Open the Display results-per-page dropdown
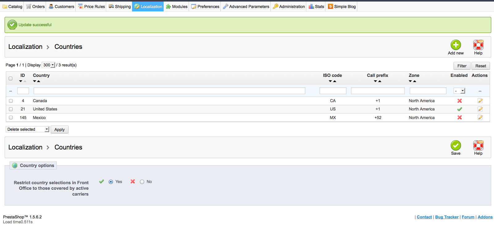The width and height of the screenshot is (494, 227). coord(48,65)
